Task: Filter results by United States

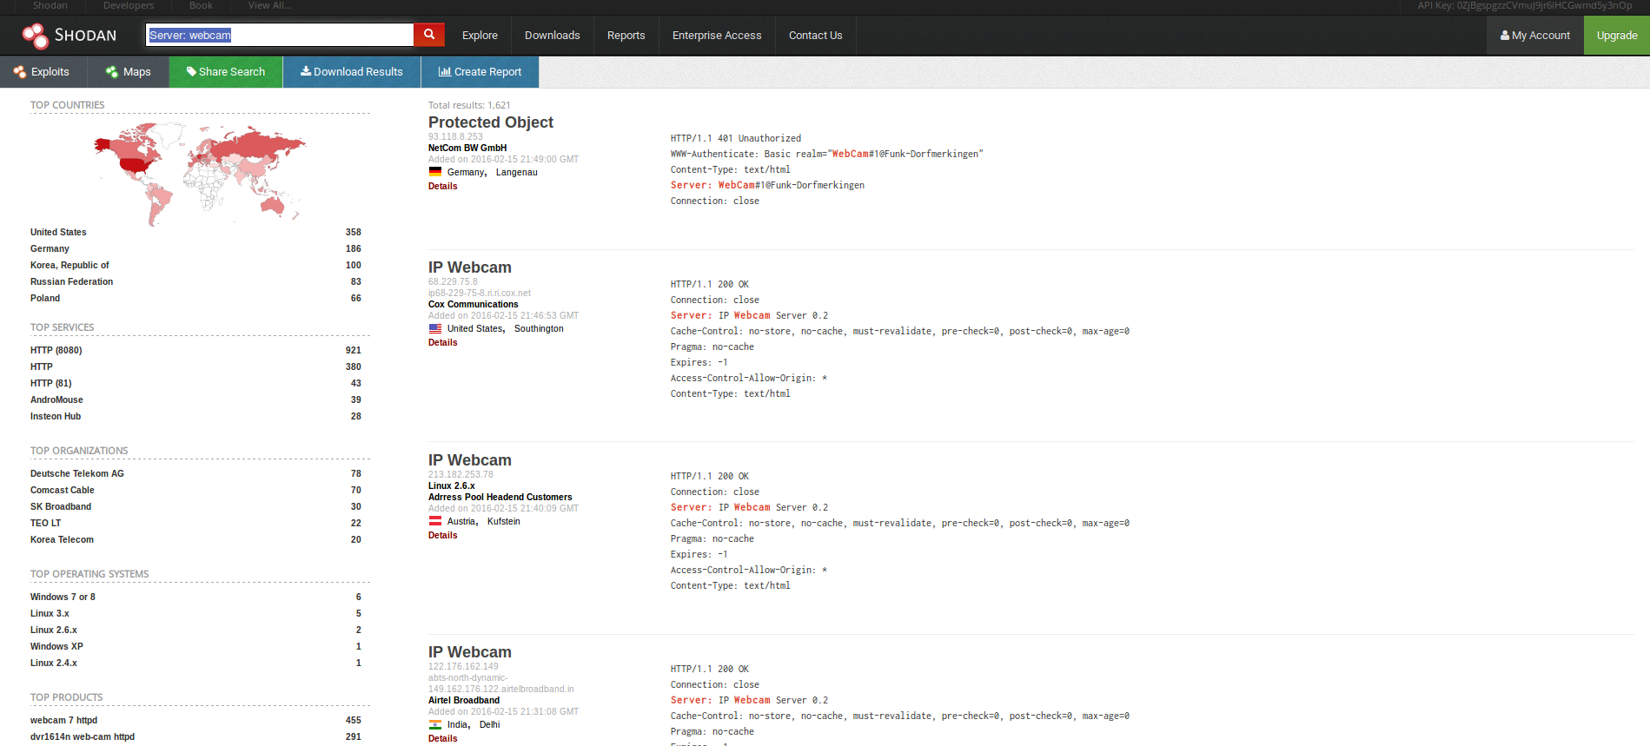Action: click(58, 232)
